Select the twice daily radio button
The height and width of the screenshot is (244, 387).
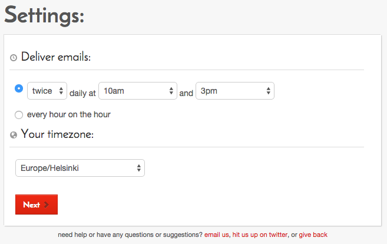coord(19,88)
